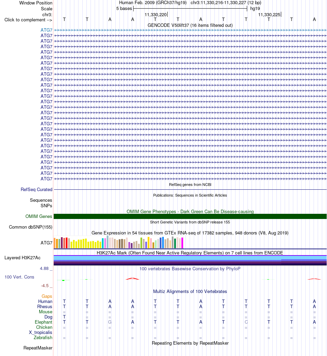This screenshot has height=356, width=327.
Task: Click the layered H3K27Ac signal band
Action: click(190, 260)
